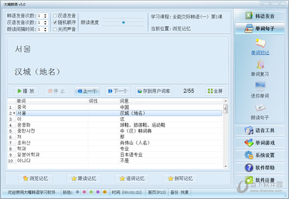Click the 单词 column header
Screen dimensions: 289x199
52,101
